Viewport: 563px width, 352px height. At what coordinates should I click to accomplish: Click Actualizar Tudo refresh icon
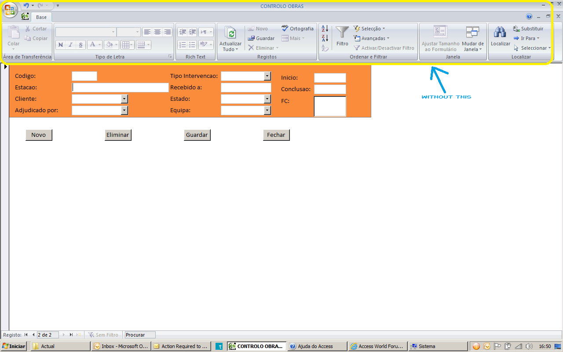pyautogui.click(x=230, y=33)
